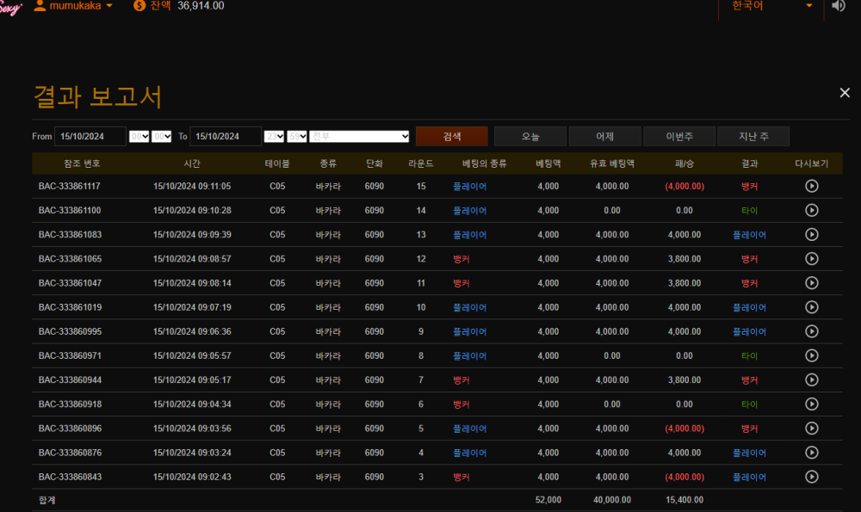Open the From hour dropdown
The width and height of the screenshot is (861, 512).
click(139, 136)
